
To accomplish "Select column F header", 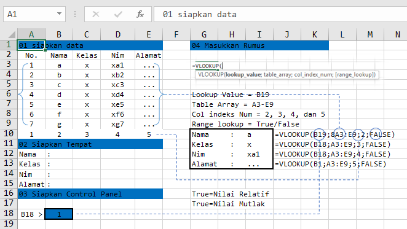I will pos(176,34).
